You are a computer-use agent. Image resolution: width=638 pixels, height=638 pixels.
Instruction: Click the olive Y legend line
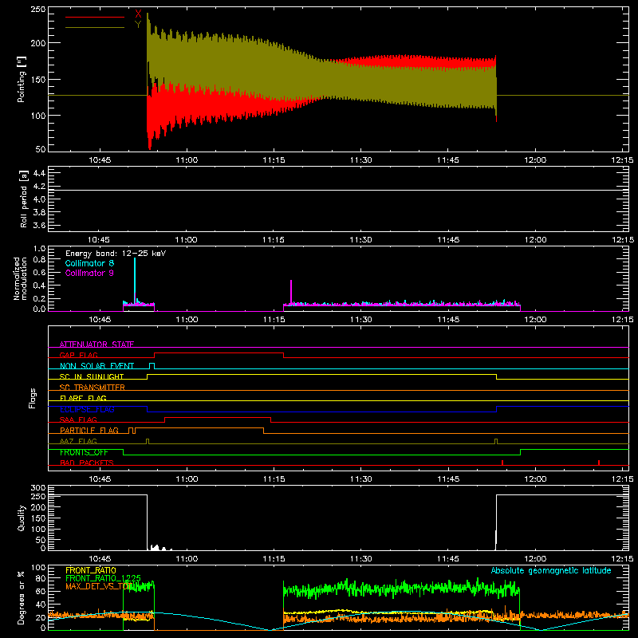tap(95, 27)
